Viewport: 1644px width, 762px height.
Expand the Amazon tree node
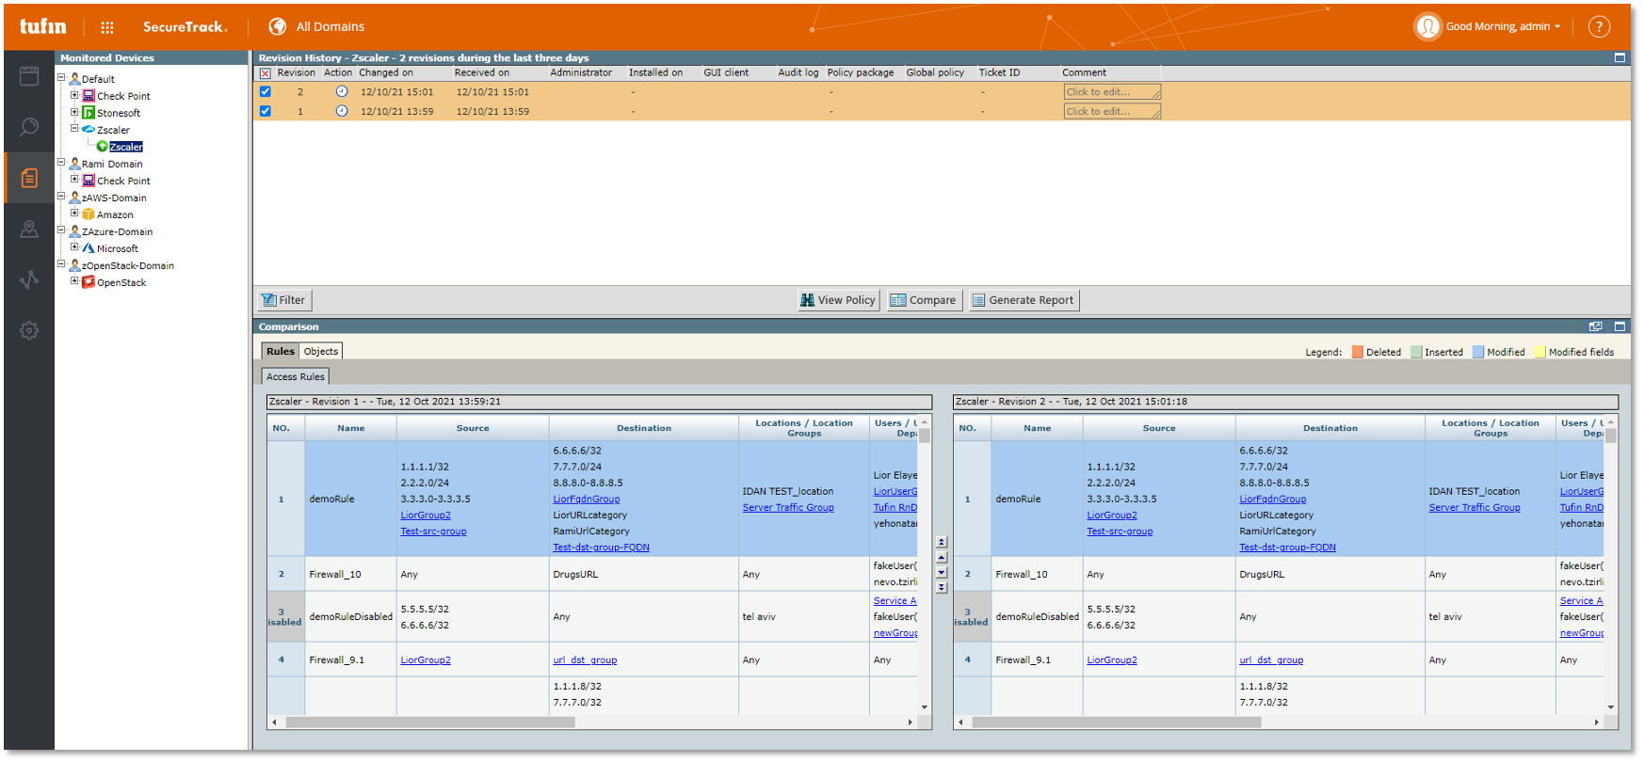point(74,214)
